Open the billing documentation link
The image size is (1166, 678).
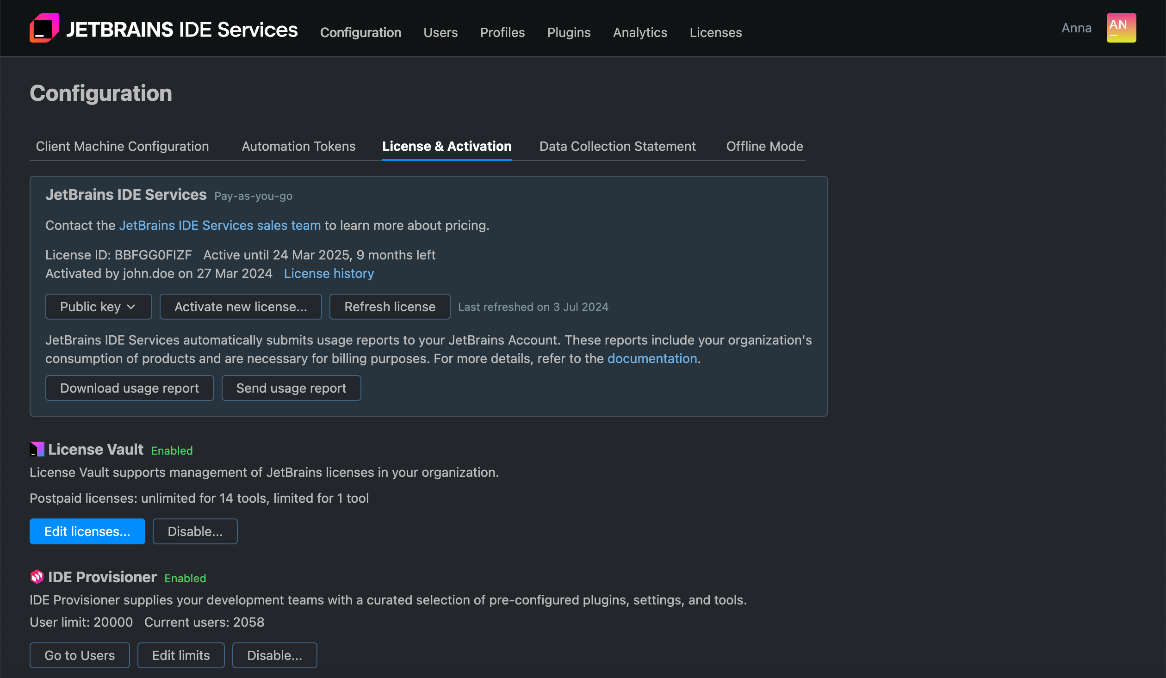pyautogui.click(x=652, y=358)
